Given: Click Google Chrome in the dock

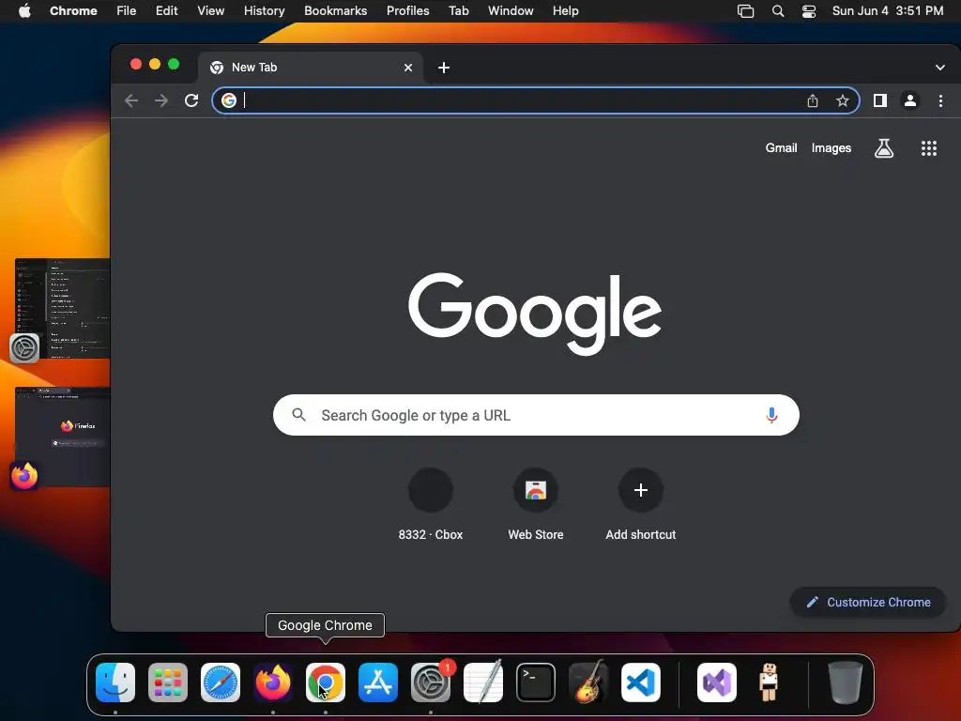Looking at the screenshot, I should (x=326, y=683).
